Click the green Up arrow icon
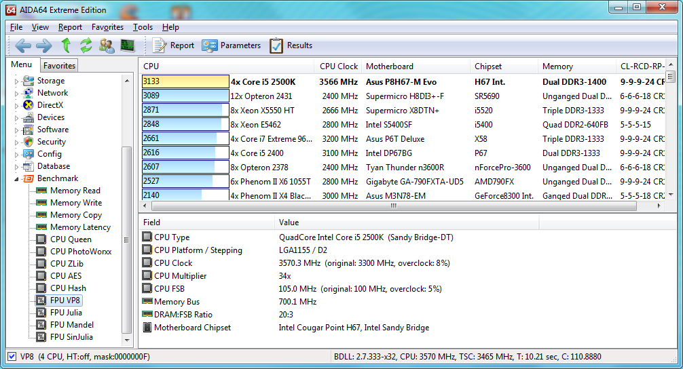Viewport: 683px width, 369px height. click(x=66, y=45)
